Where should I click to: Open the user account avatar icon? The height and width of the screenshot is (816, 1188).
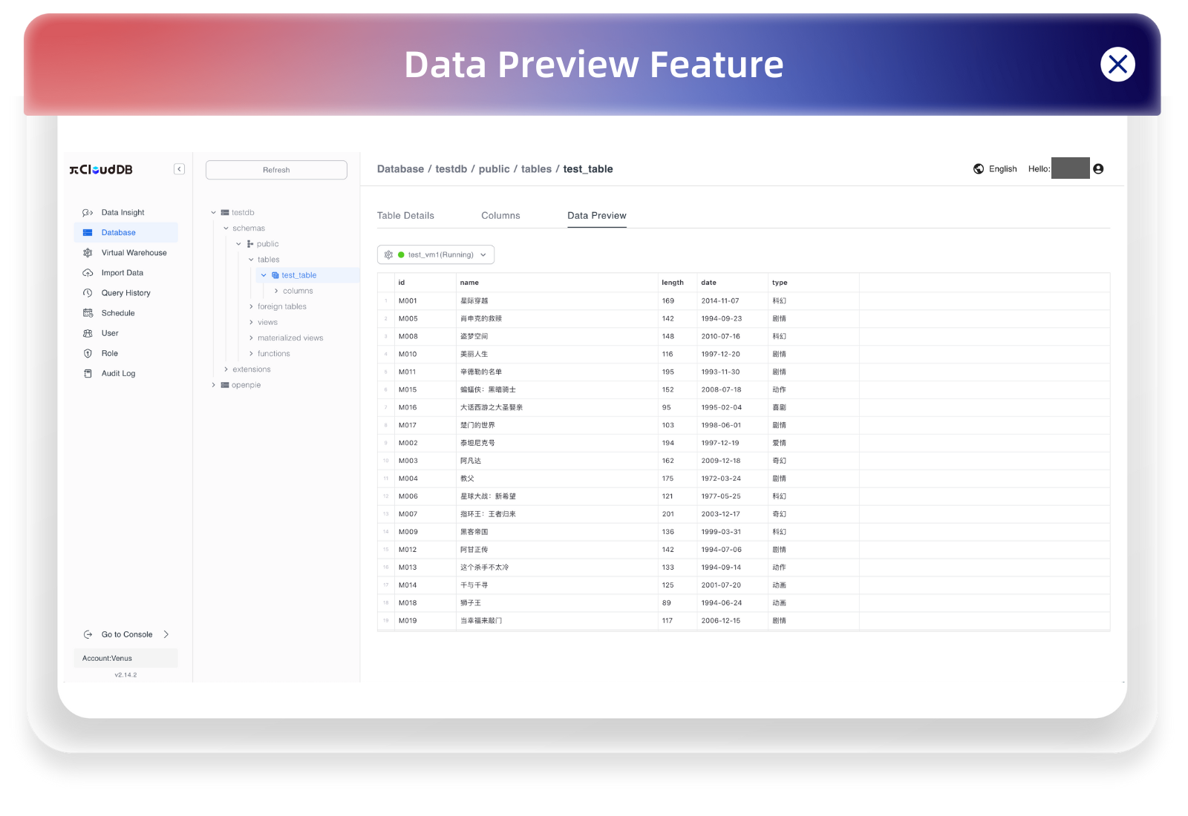coord(1098,169)
